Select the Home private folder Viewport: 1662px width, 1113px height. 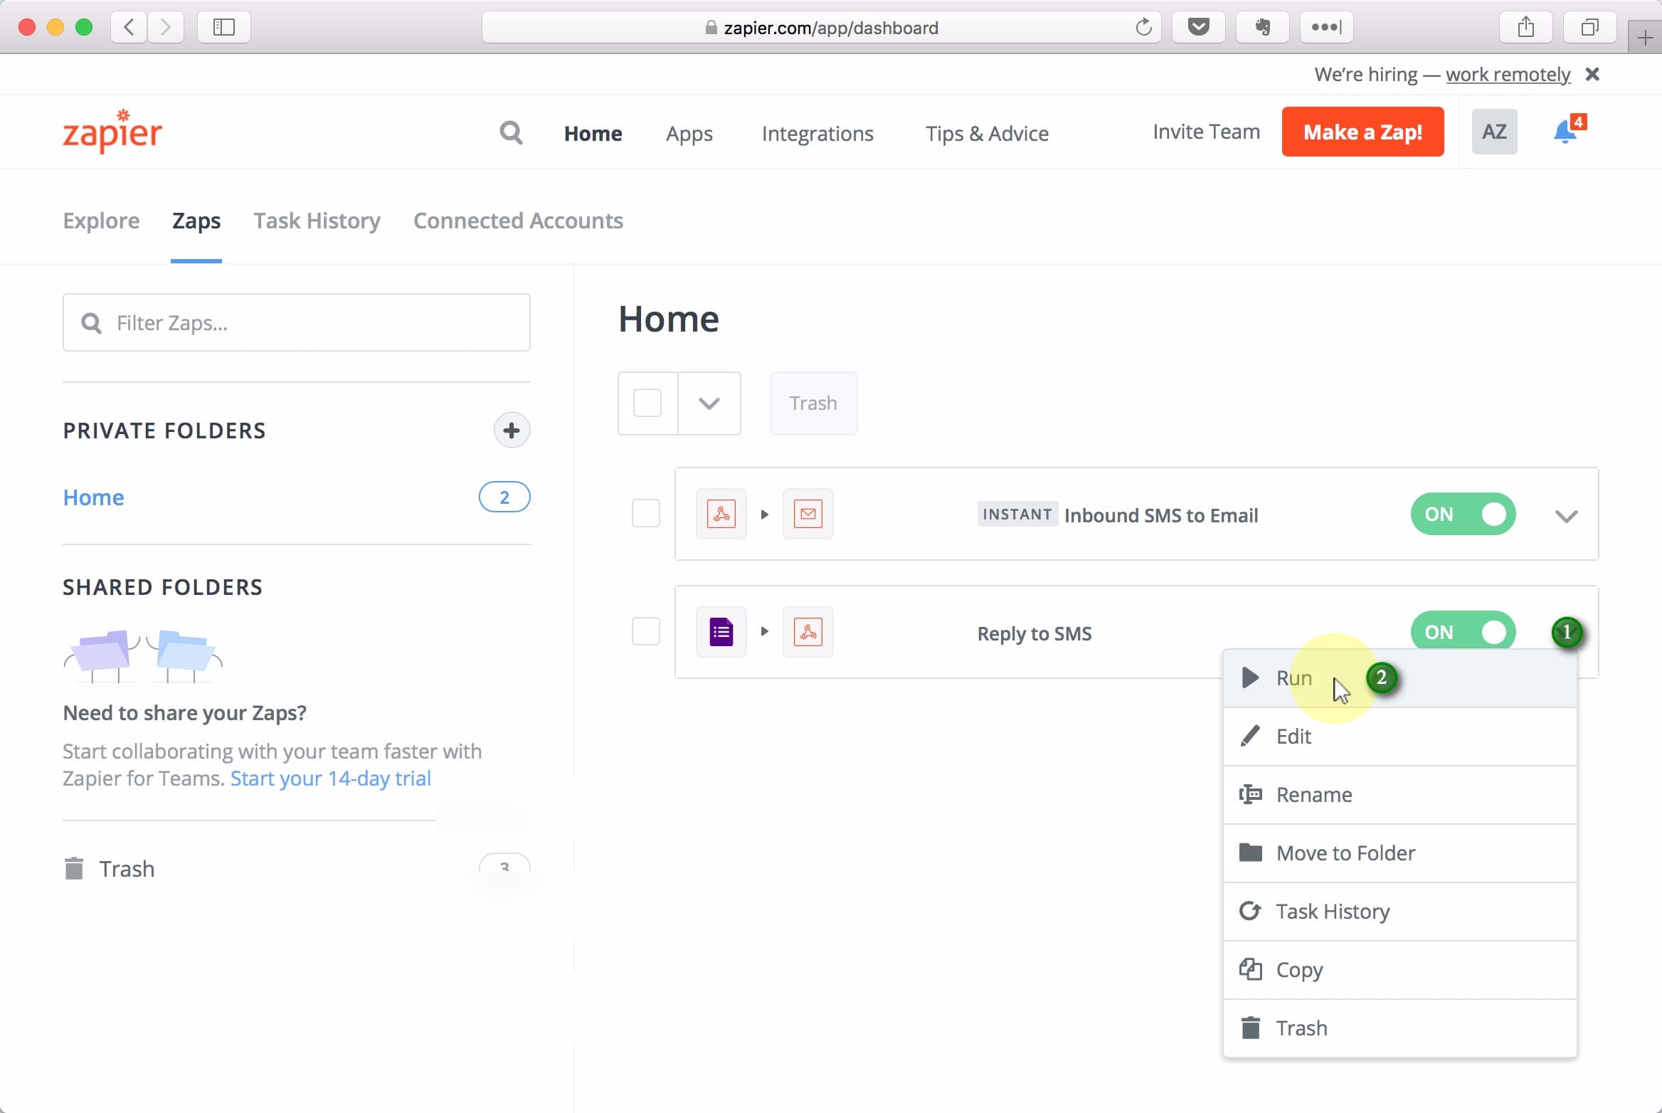[93, 497]
